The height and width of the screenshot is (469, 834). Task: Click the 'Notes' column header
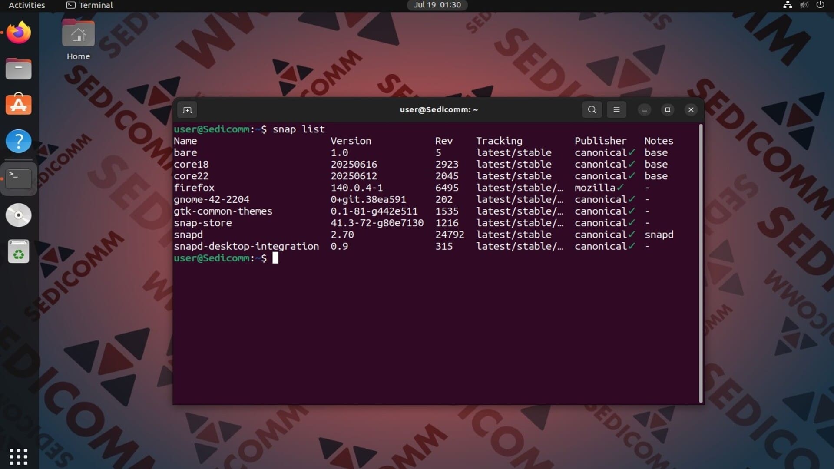tap(659, 141)
